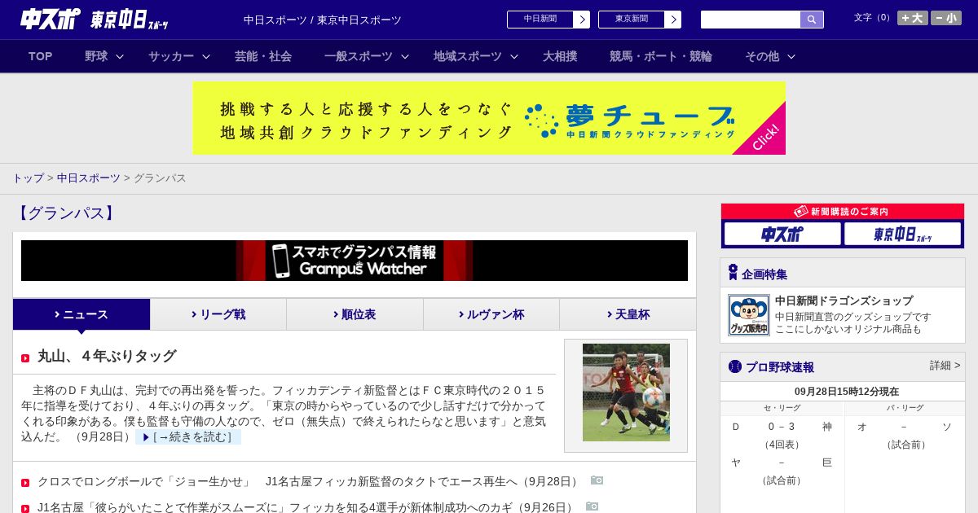
Task: Switch to the ルヴァン杯 tab
Action: [491, 314]
